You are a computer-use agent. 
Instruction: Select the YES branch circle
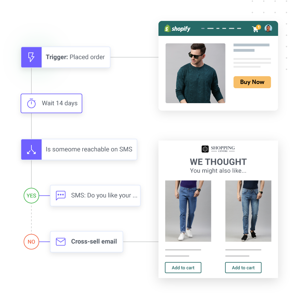(31, 196)
